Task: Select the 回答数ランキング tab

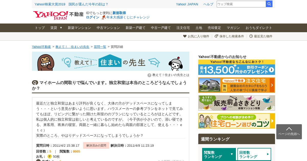Action: [254, 154]
